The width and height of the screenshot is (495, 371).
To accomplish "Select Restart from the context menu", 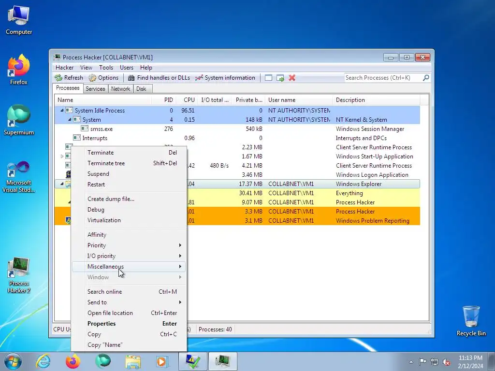I will coord(129,185).
